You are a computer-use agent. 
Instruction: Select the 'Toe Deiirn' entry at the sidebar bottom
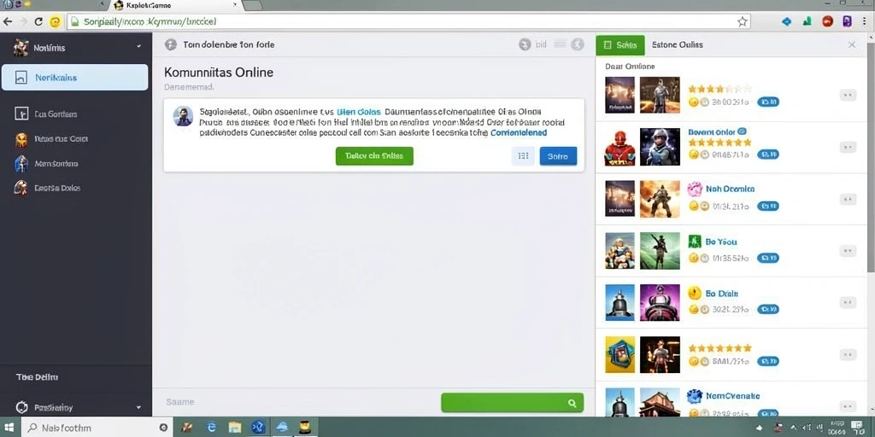pyautogui.click(x=38, y=376)
